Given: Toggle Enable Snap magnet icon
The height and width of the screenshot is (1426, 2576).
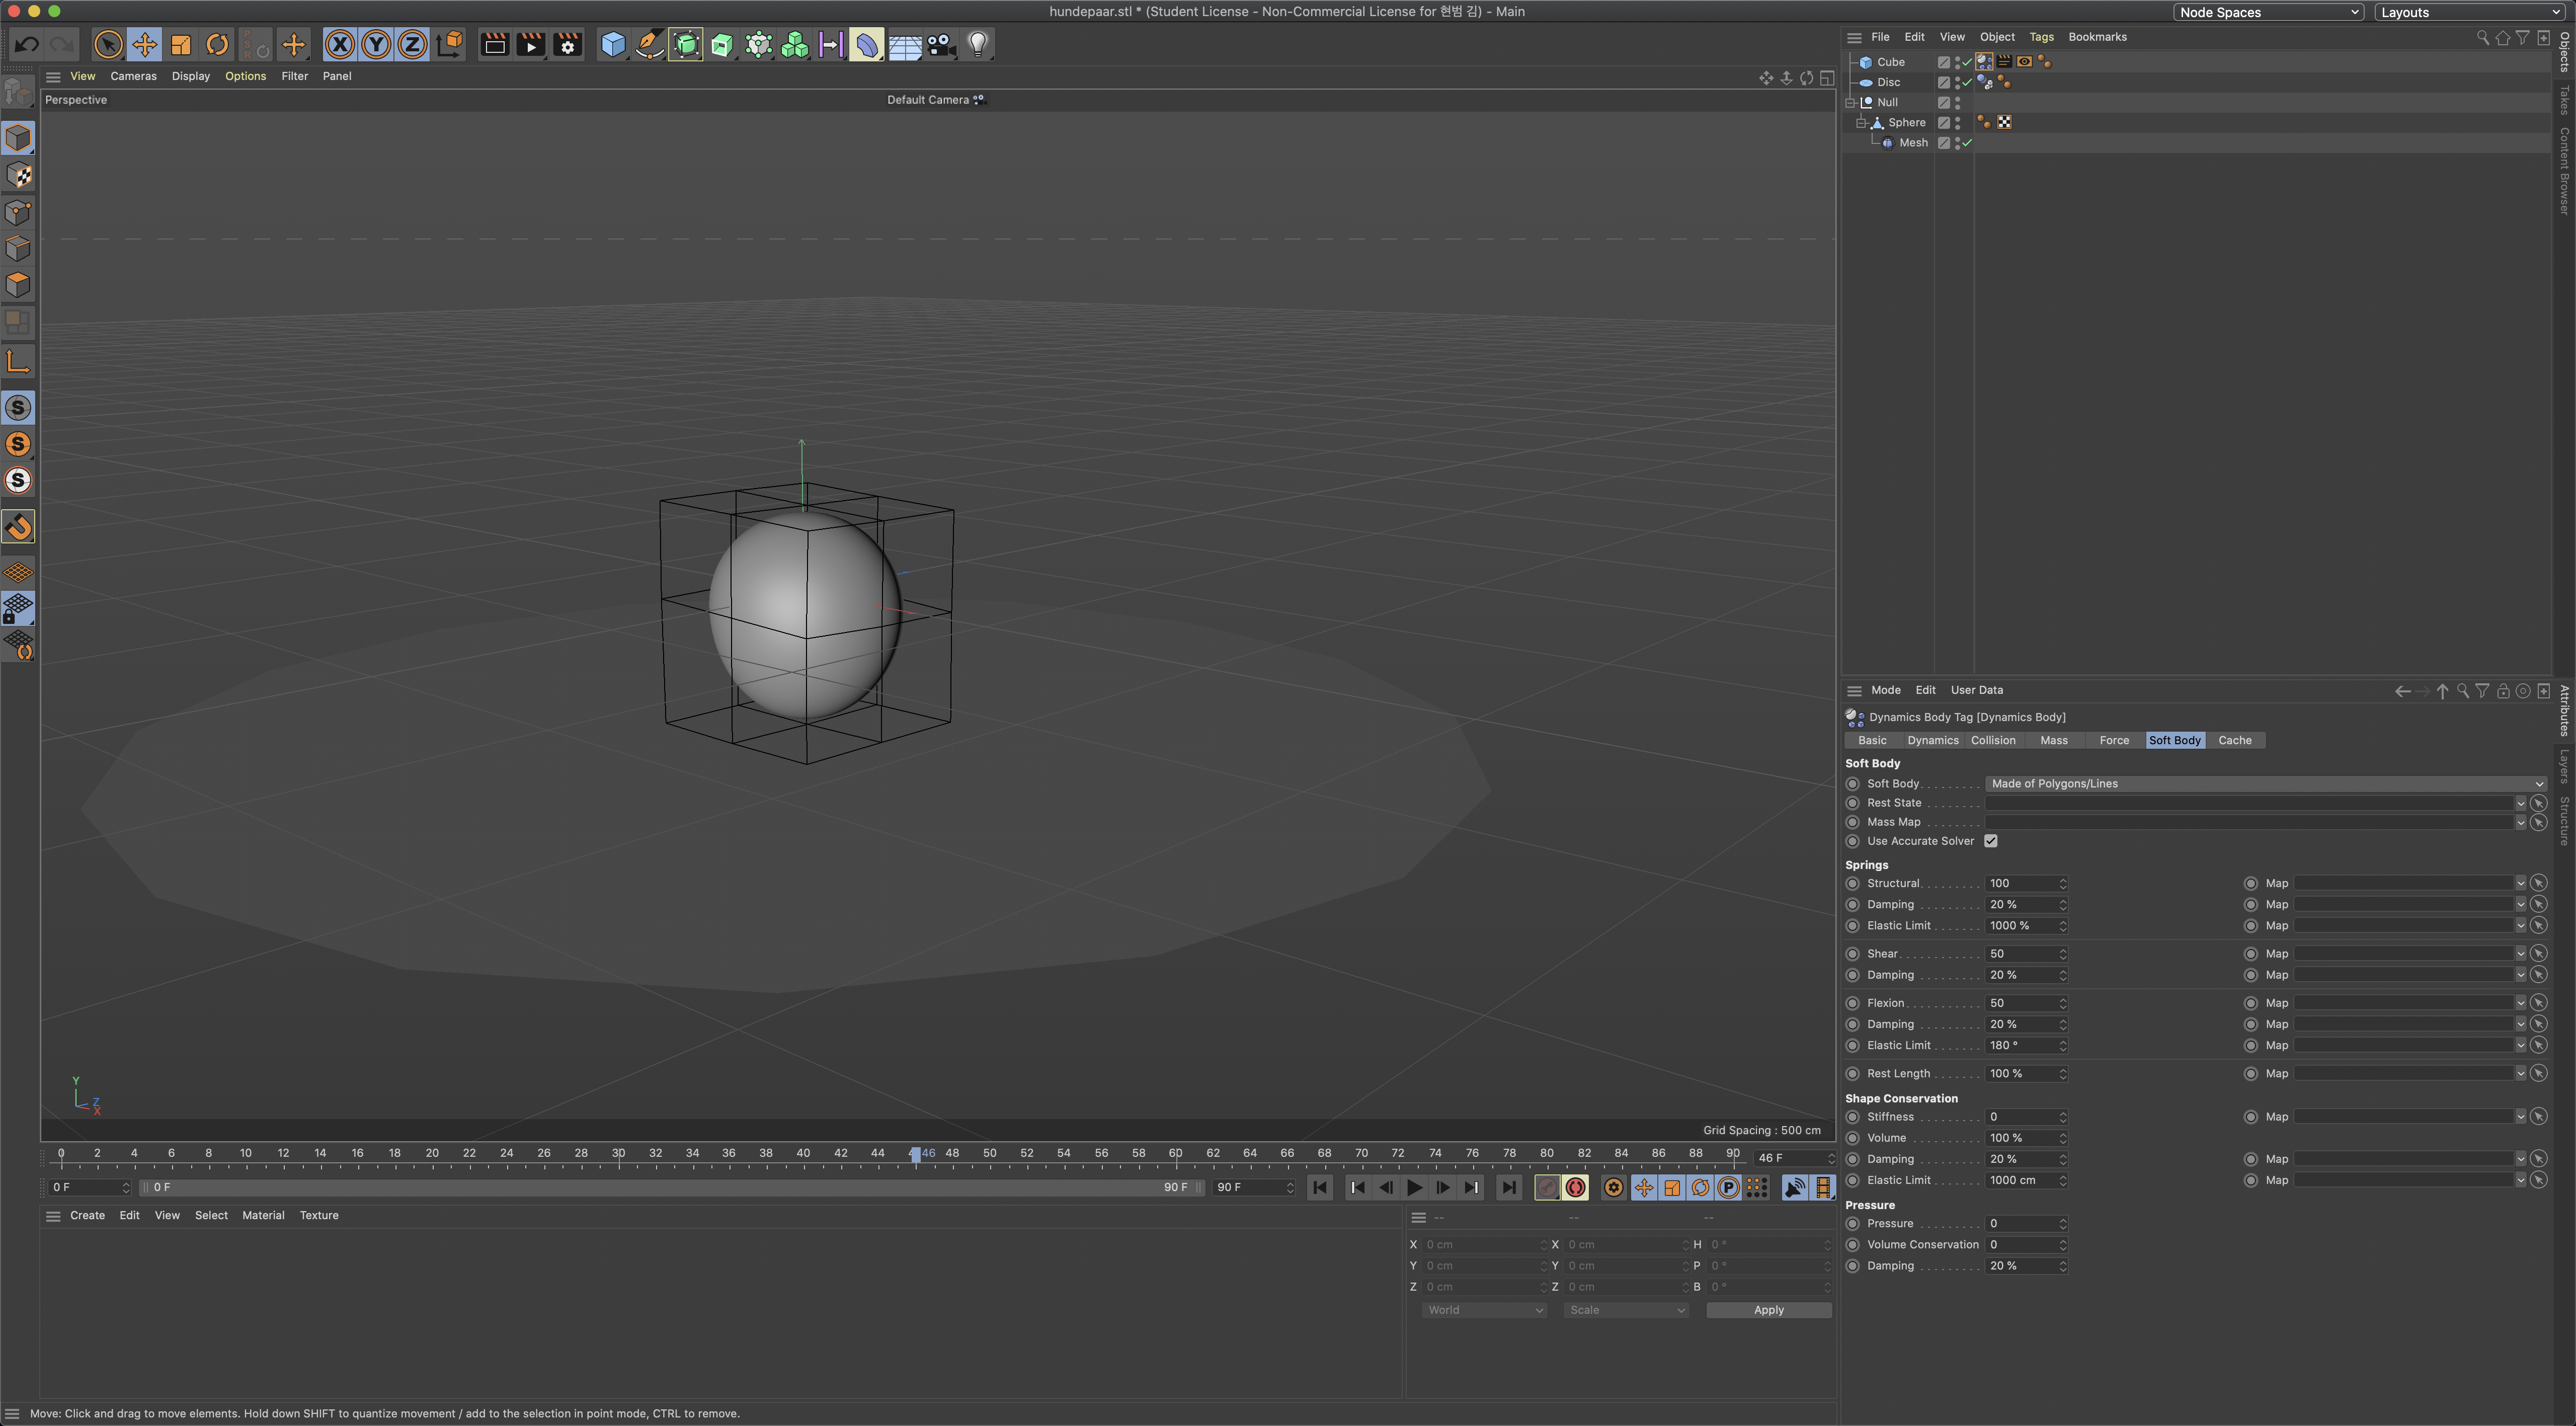Looking at the screenshot, I should (18, 526).
